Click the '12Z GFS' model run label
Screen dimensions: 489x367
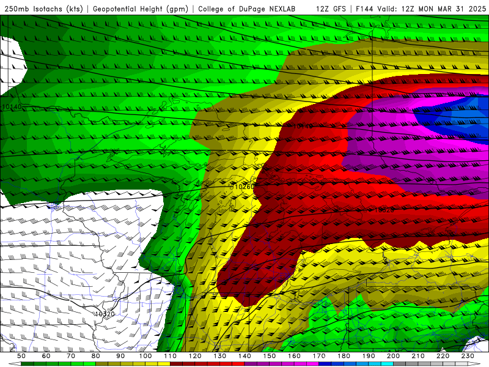(x=331, y=9)
